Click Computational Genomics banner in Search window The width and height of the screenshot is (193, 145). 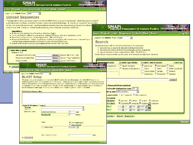tap(174, 27)
